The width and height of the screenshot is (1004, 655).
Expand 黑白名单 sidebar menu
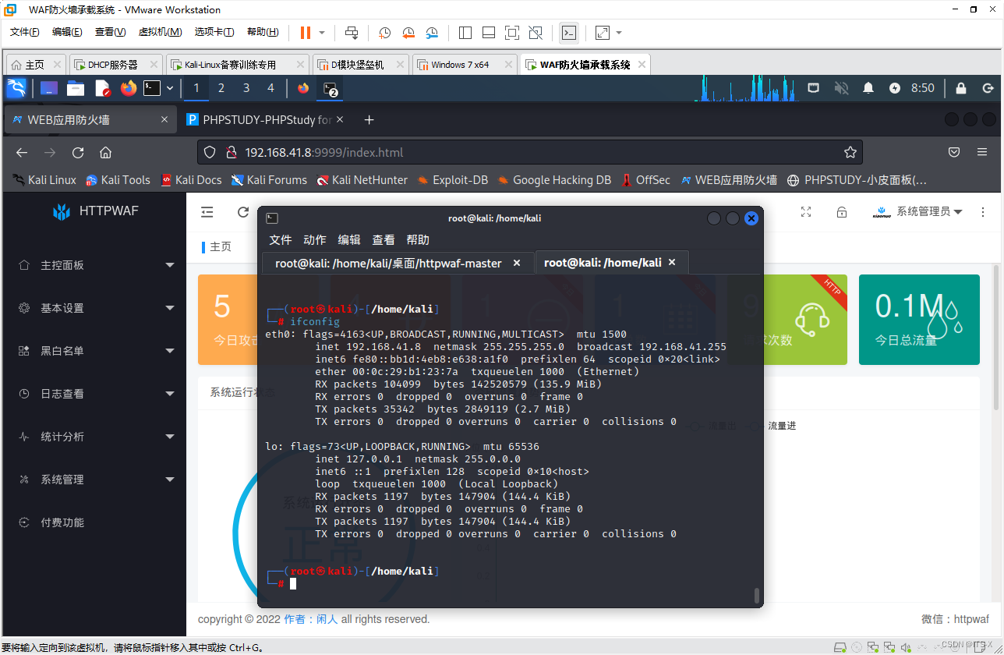click(x=94, y=351)
